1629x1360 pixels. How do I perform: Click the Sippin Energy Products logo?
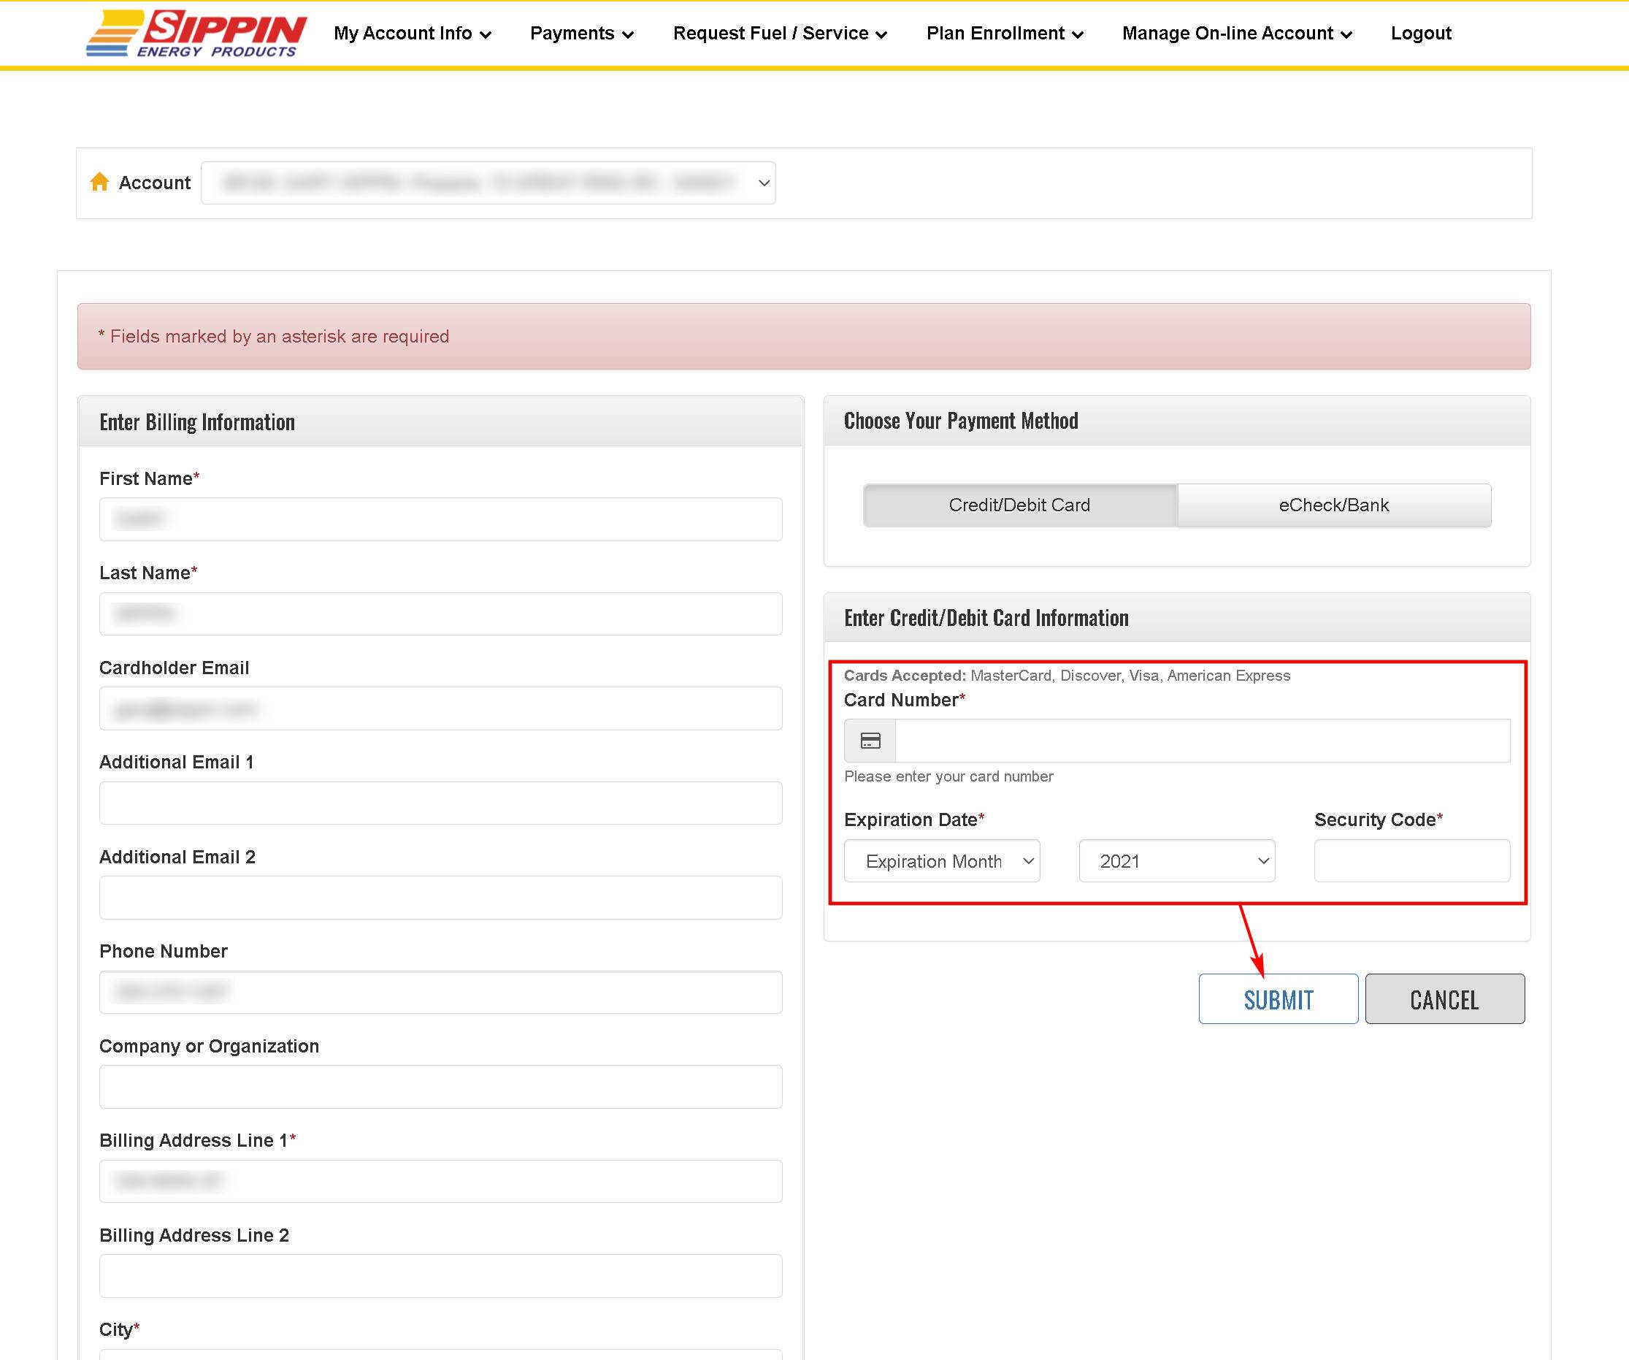197,34
